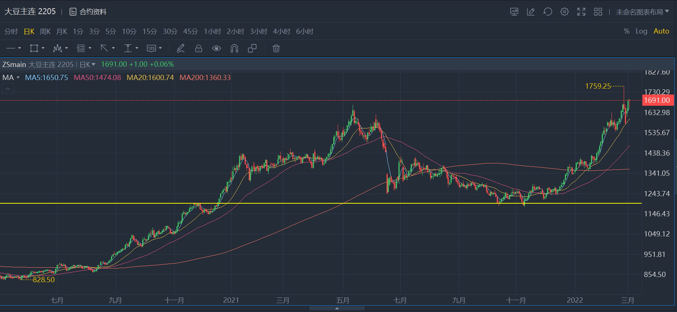
Task: Click the refresh chart icon
Action: coord(547,12)
